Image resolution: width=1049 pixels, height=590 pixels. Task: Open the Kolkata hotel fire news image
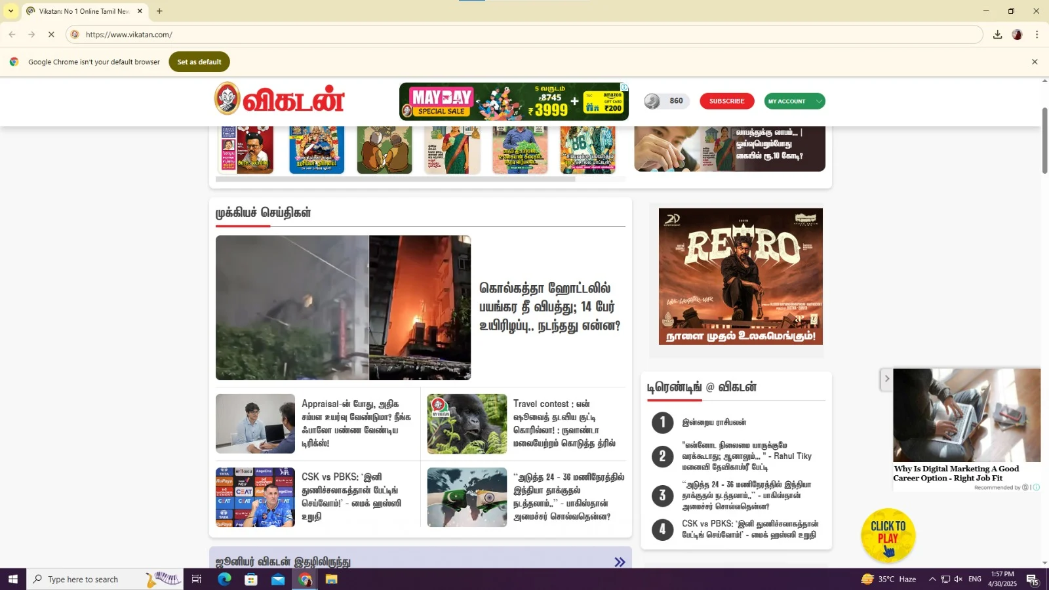click(343, 307)
